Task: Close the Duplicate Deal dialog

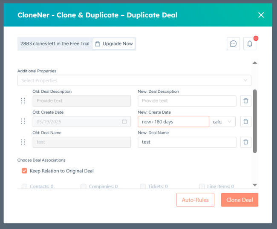Action: pyautogui.click(x=261, y=15)
